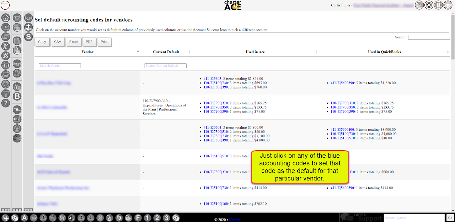Image resolution: width=455 pixels, height=222 pixels.
Task: Open the wrench and screwdriver tools icon
Action: coord(6,55)
